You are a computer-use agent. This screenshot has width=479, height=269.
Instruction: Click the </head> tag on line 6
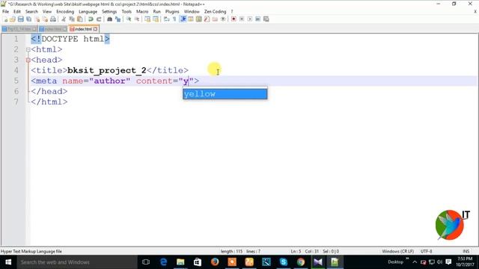pyautogui.click(x=49, y=91)
